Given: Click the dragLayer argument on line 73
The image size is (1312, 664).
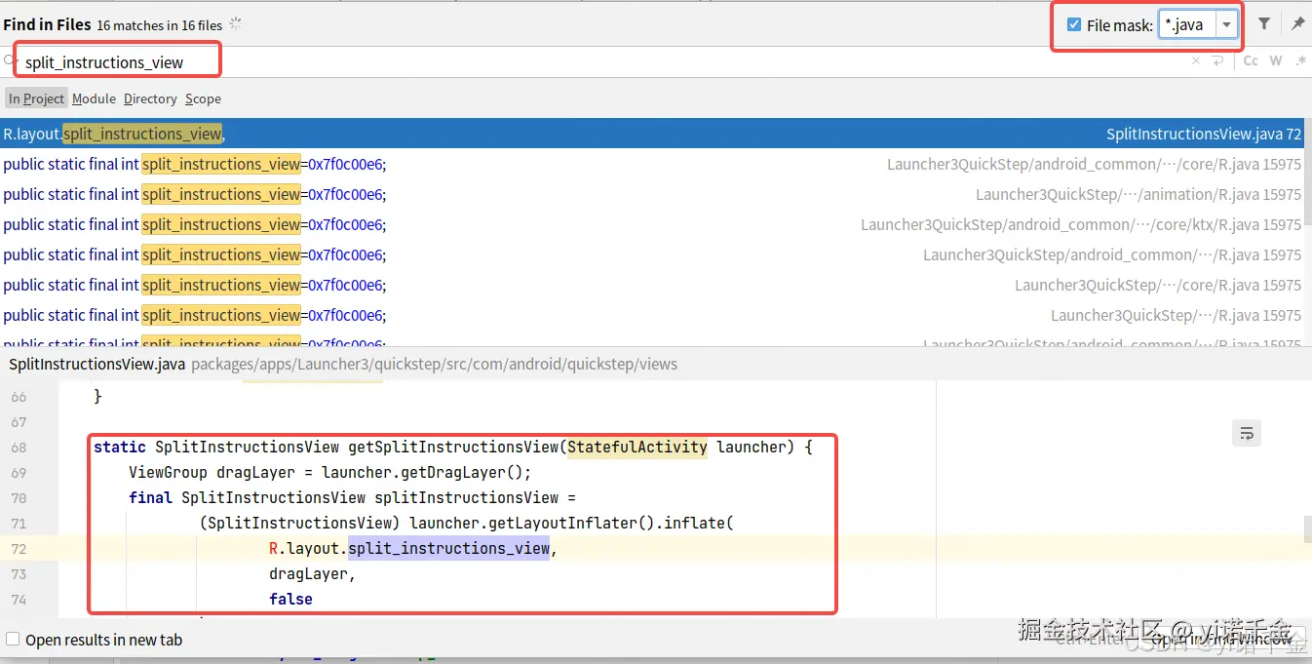Looking at the screenshot, I should click(x=309, y=573).
